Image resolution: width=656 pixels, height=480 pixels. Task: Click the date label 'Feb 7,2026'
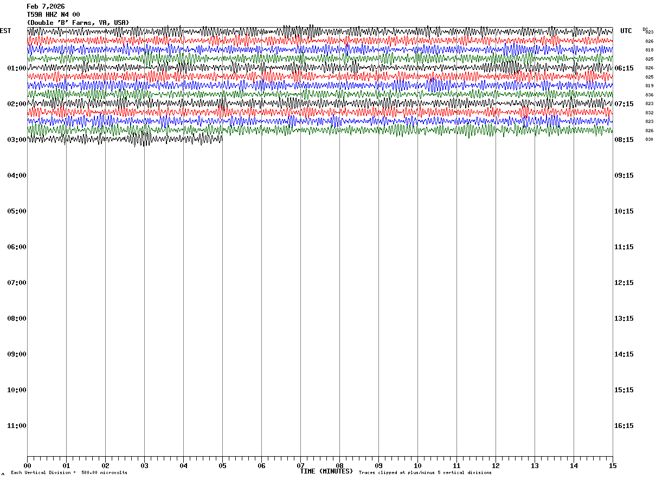click(x=46, y=7)
